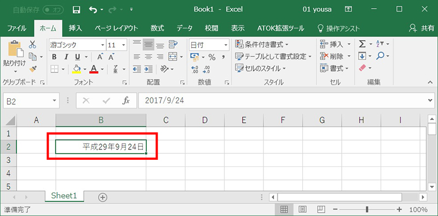Screen dimensions: 438x216
Task: Cut selection with the scissors icon
Action: point(32,44)
